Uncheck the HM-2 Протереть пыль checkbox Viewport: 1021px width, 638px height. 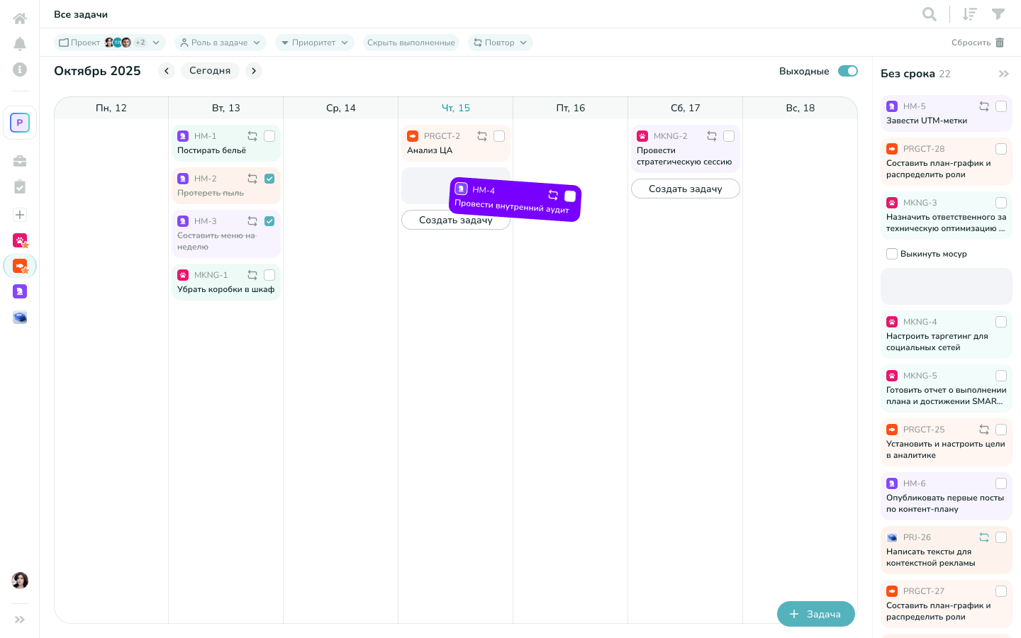[269, 179]
